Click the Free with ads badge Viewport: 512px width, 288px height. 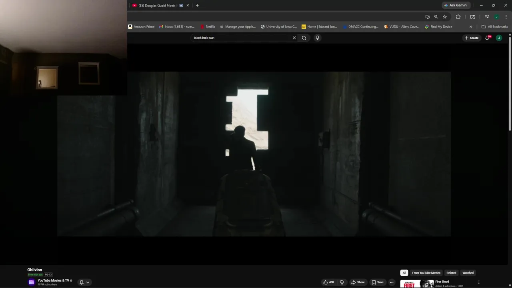pyautogui.click(x=35, y=275)
